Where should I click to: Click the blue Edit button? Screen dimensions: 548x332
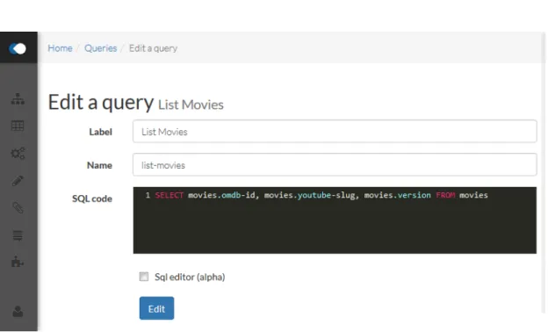156,308
